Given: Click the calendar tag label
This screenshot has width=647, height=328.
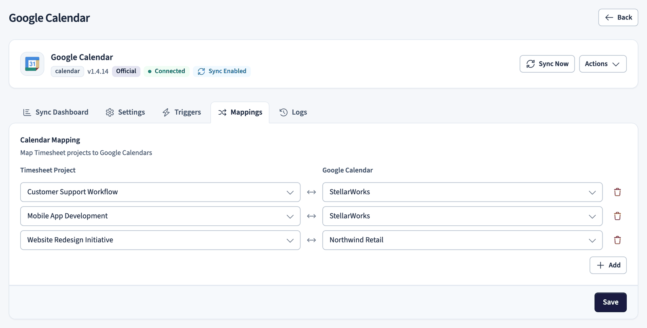Looking at the screenshot, I should click(x=68, y=71).
